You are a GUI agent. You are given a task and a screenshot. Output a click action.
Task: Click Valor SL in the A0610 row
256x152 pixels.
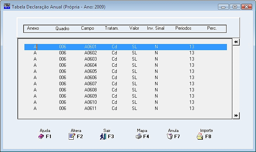pos(134,102)
